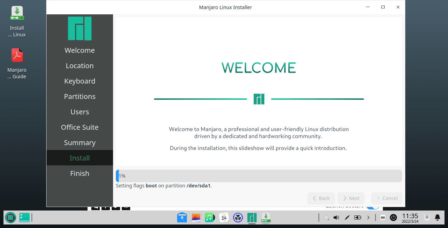The image size is (448, 228).
Task: Click the Manjaro Hello taskbar icon
Action: [x=252, y=218]
